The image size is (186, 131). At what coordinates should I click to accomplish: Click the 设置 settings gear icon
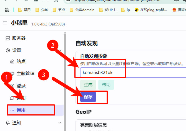point(8,50)
